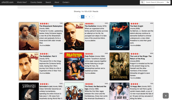Screen dimensions: 172x100
Task: Open the Search menu item
Action: click(48, 2)
